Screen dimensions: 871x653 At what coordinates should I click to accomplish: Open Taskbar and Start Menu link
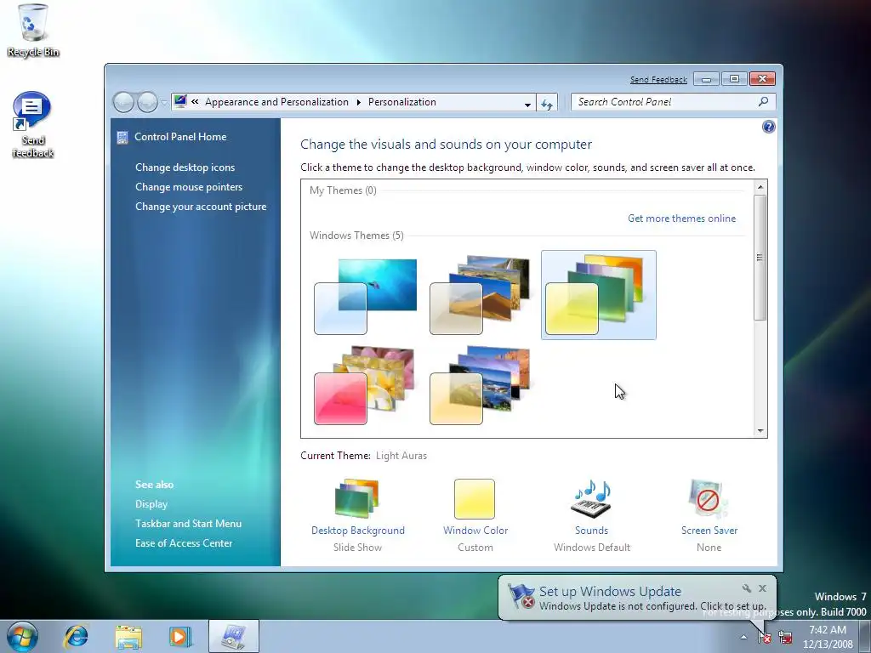click(188, 523)
